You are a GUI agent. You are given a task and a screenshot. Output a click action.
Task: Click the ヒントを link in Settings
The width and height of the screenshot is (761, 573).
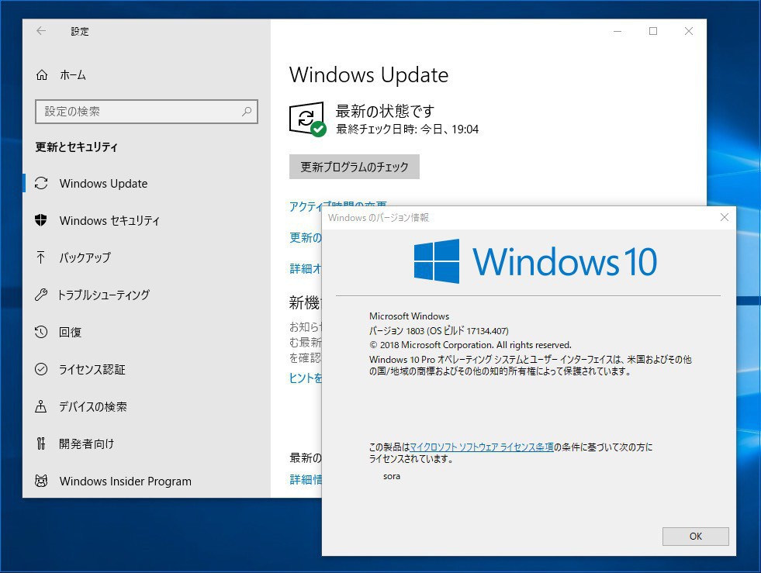306,378
